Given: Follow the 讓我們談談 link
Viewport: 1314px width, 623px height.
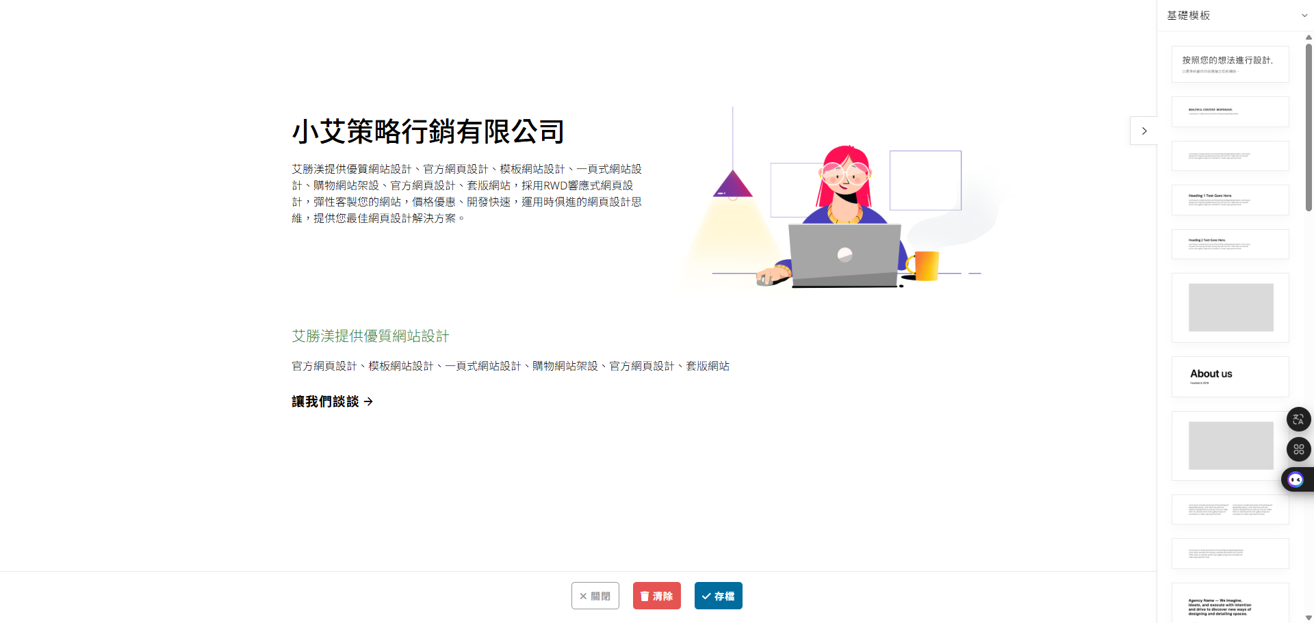Looking at the screenshot, I should coord(333,401).
